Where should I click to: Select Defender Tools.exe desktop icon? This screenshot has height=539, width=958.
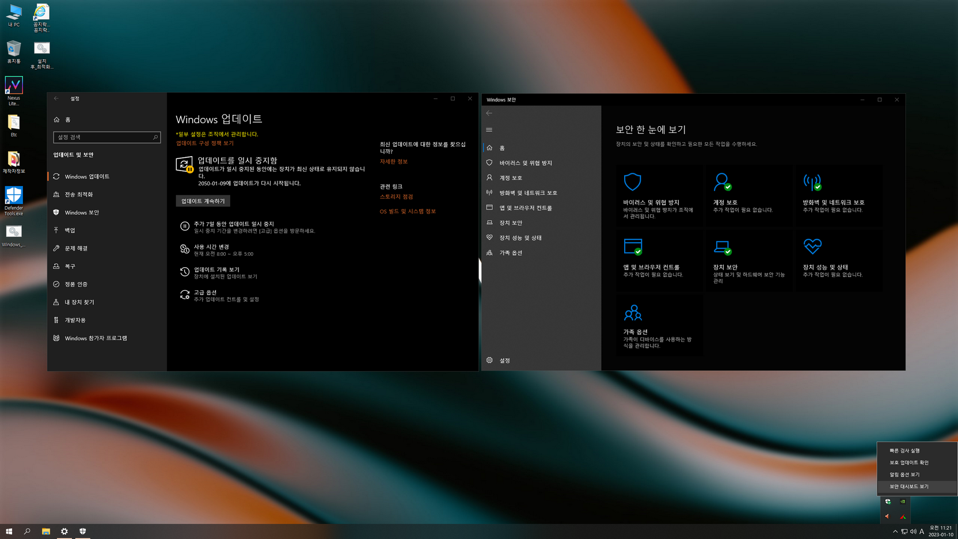(14, 201)
